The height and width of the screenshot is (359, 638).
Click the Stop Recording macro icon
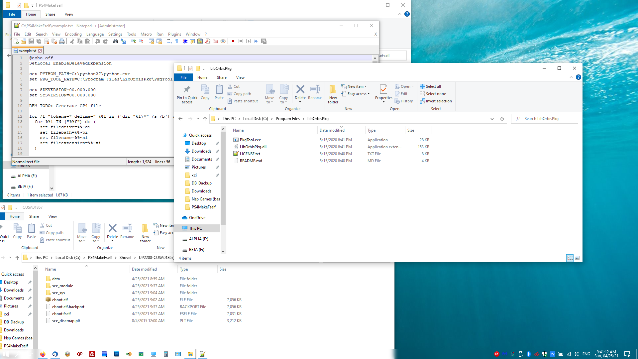pyautogui.click(x=241, y=41)
